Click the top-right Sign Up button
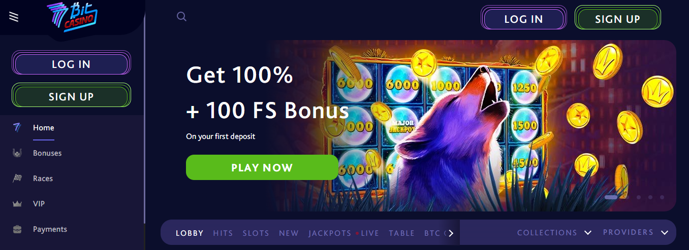The image size is (689, 250). pyautogui.click(x=617, y=19)
